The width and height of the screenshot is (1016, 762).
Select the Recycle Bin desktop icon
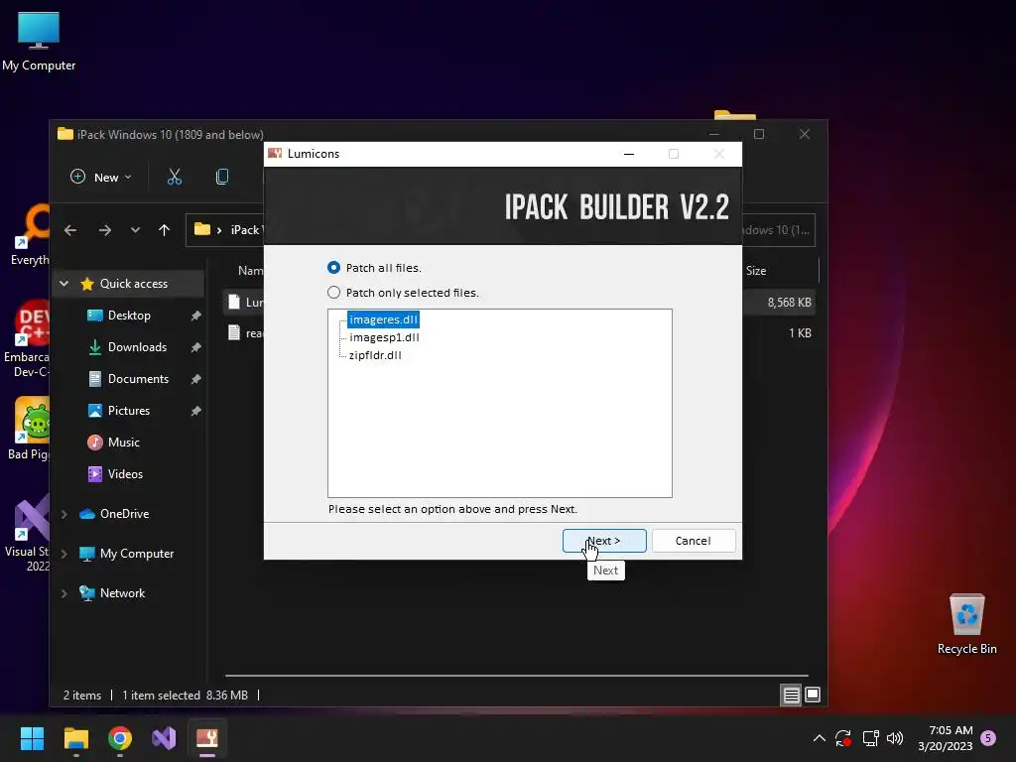[x=966, y=623]
